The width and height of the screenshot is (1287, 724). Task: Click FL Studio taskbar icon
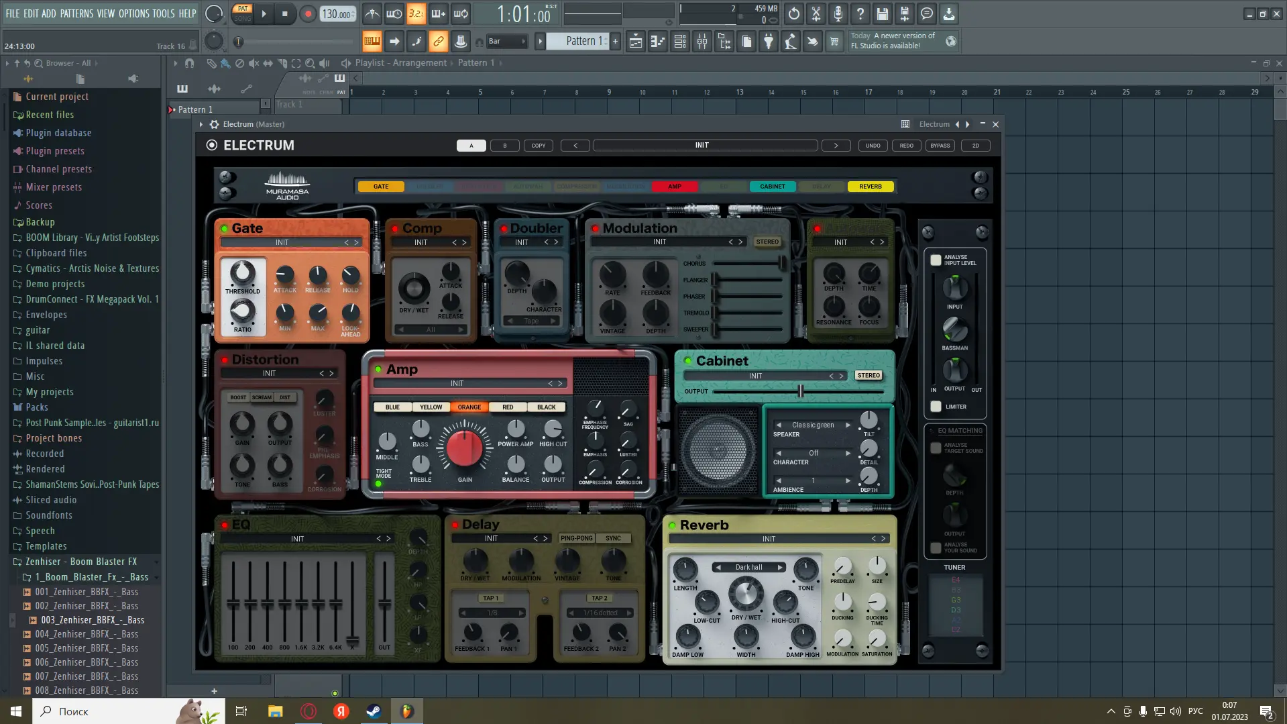(x=406, y=711)
